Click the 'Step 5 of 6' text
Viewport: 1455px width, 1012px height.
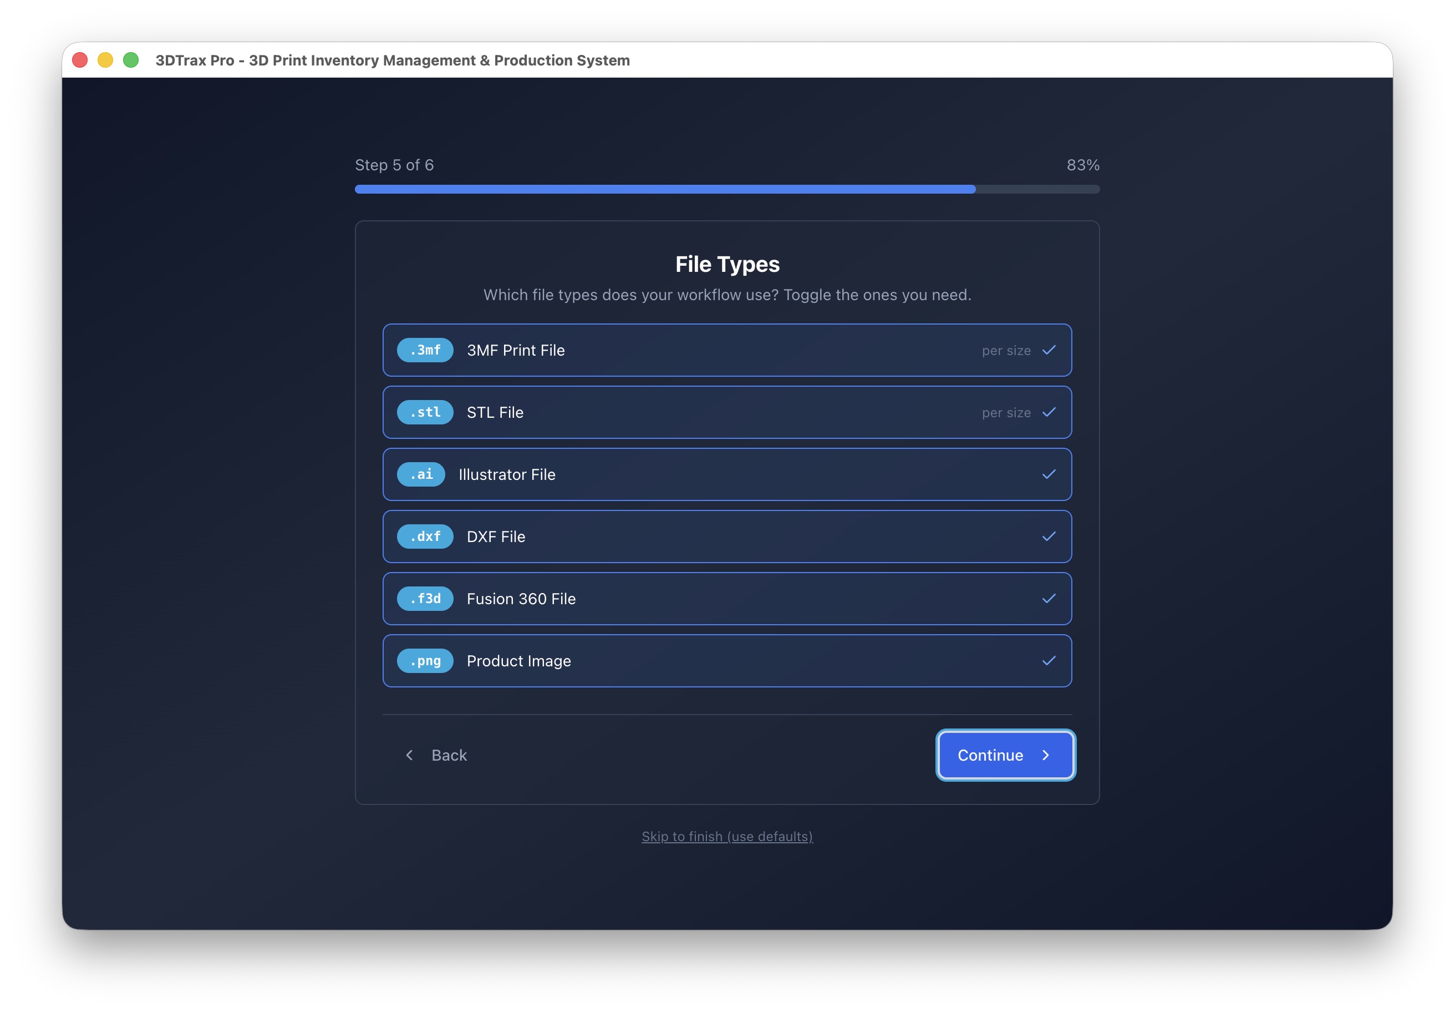pos(394,165)
